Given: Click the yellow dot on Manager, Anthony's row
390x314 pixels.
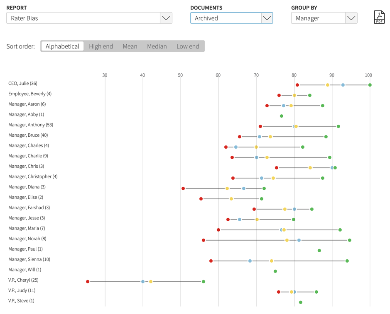Looking at the screenshot, I should pyautogui.click(x=296, y=126).
